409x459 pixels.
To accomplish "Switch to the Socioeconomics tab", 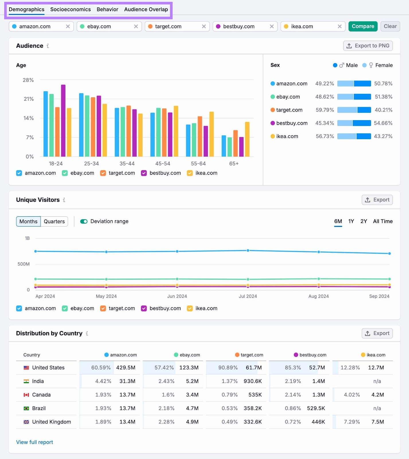I will point(71,9).
